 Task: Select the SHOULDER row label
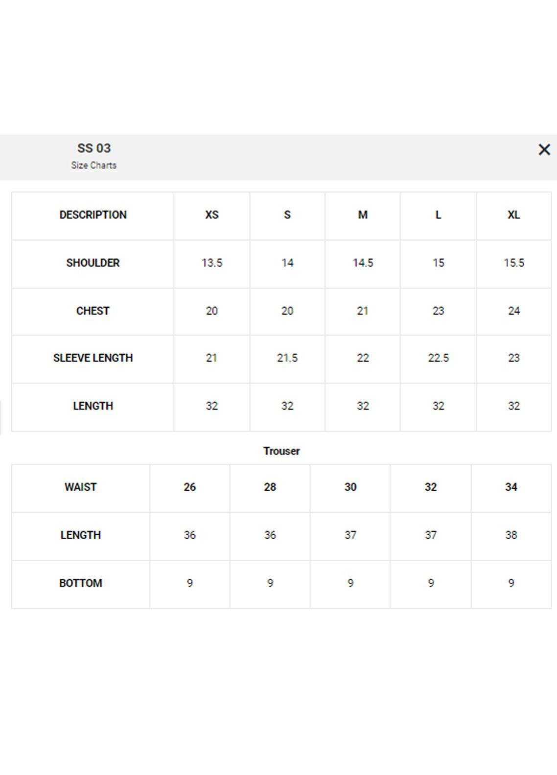(x=93, y=263)
